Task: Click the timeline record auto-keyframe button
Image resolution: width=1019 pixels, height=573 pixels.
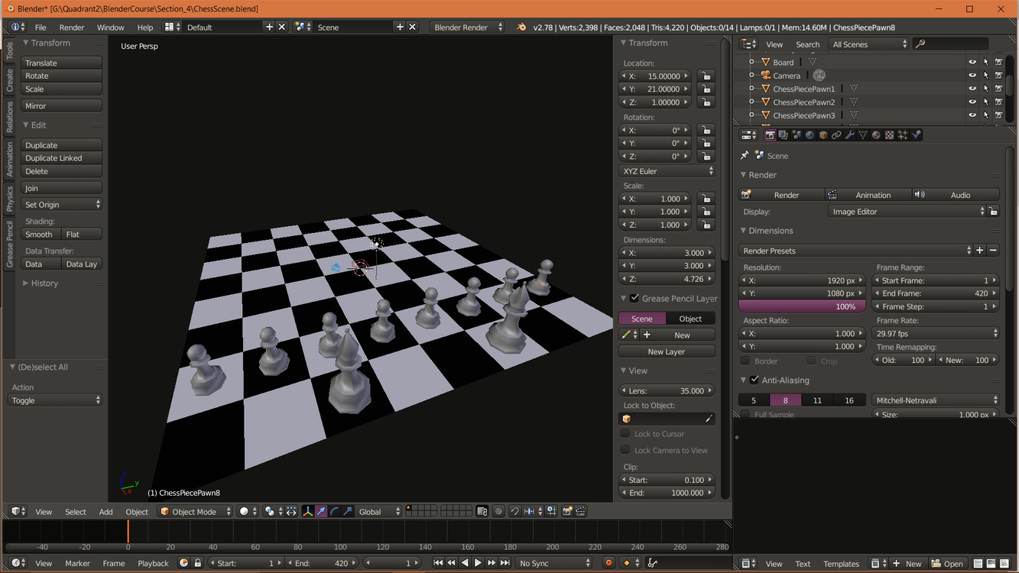Action: pos(609,563)
